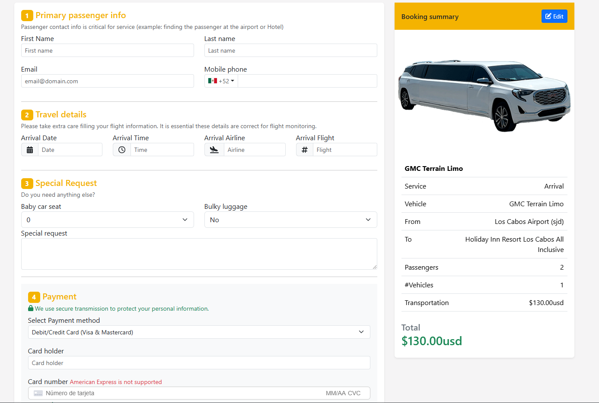The width and height of the screenshot is (599, 403).
Task: Click the calendar icon beside Arrival Date
Action: pos(30,150)
